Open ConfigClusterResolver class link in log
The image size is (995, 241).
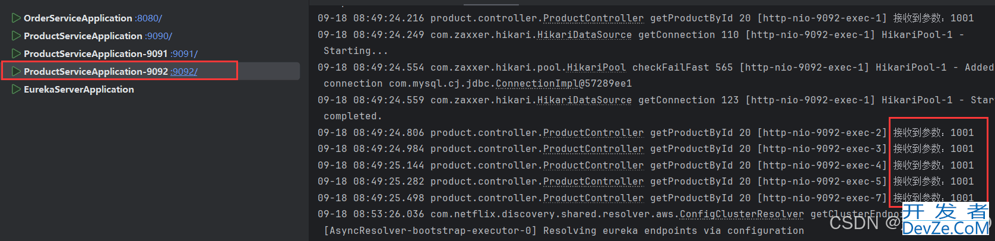742,214
